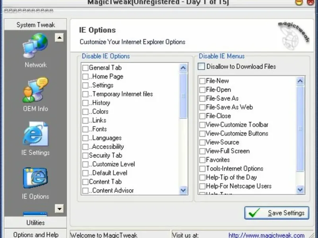Click Save Settings button
Viewport: 318px width, 238px height.
click(277, 213)
